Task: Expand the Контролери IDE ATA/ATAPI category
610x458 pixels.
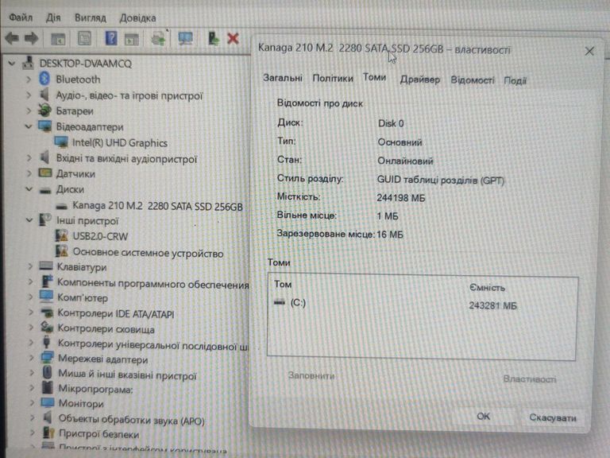Action: click(31, 312)
